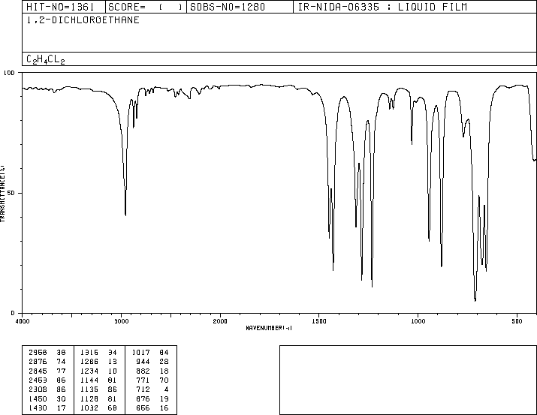Click the 3000 label on the wavenumber axis
Image resolution: width=537 pixels, height=415 pixels.
(121, 321)
